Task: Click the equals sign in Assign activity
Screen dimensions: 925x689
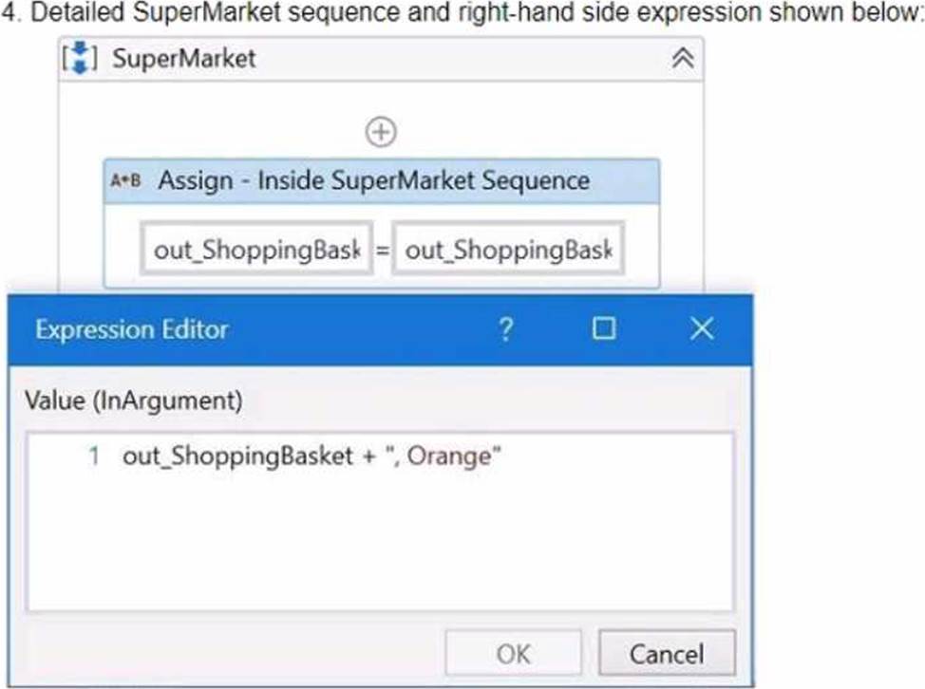Action: pos(383,250)
